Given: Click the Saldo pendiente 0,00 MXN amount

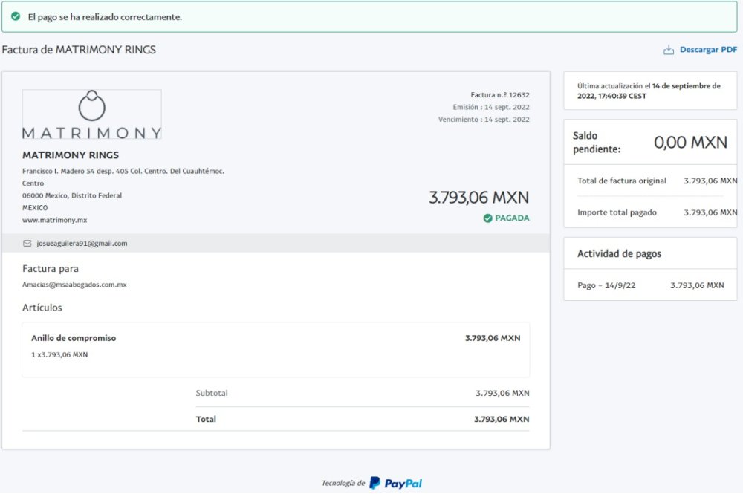Looking at the screenshot, I should click(x=690, y=143).
